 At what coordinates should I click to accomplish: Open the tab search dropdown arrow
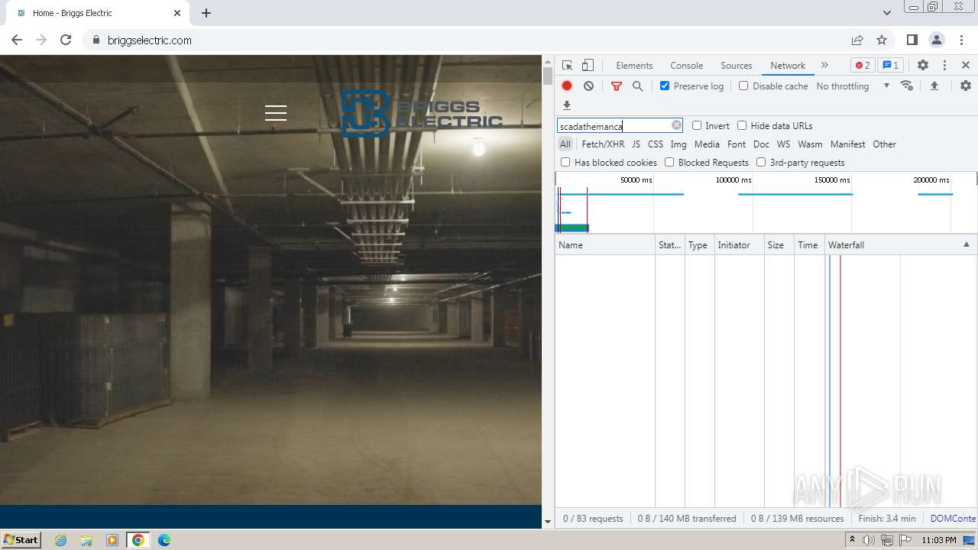pos(886,13)
